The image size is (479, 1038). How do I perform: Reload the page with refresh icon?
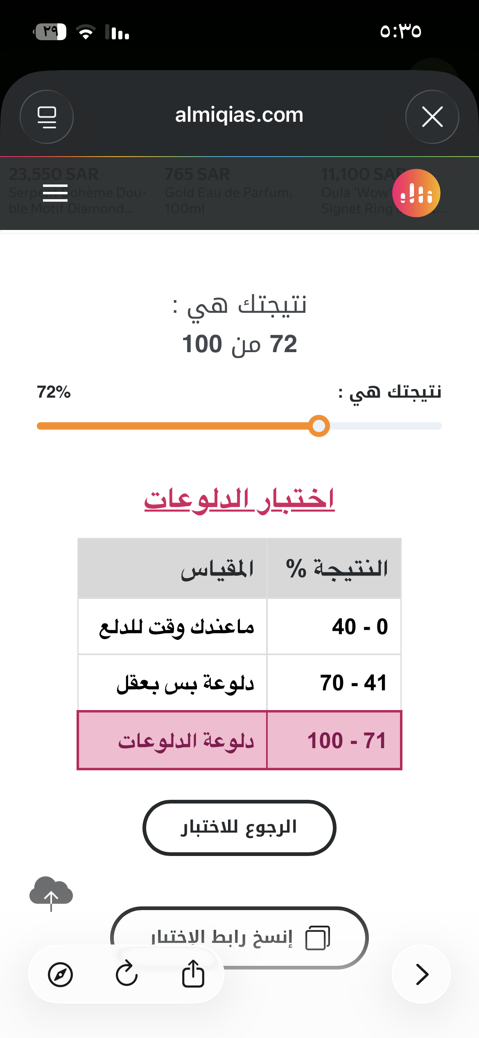click(x=127, y=974)
